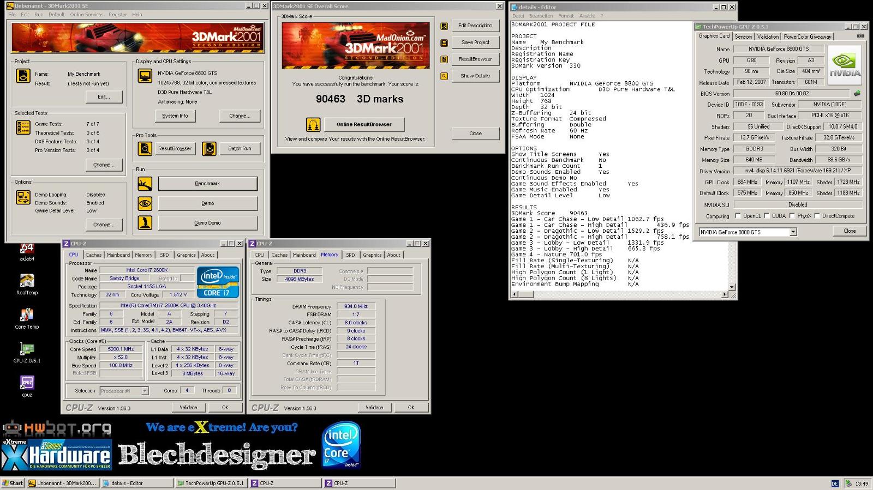
Task: Click the Options panel icon
Action: pos(23,197)
